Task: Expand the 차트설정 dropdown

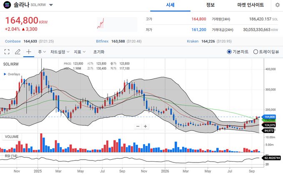Action: click(60, 52)
